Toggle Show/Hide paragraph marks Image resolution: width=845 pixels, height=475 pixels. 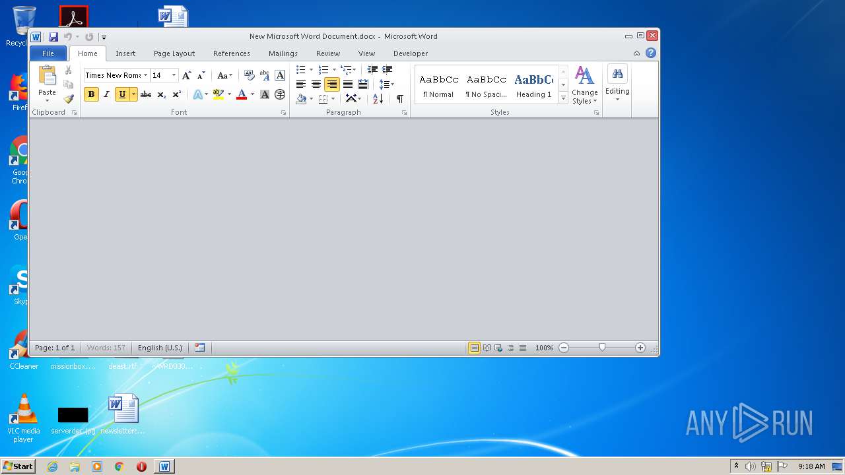point(399,98)
